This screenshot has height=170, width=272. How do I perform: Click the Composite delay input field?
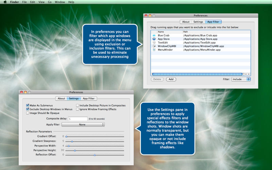coord(78,119)
